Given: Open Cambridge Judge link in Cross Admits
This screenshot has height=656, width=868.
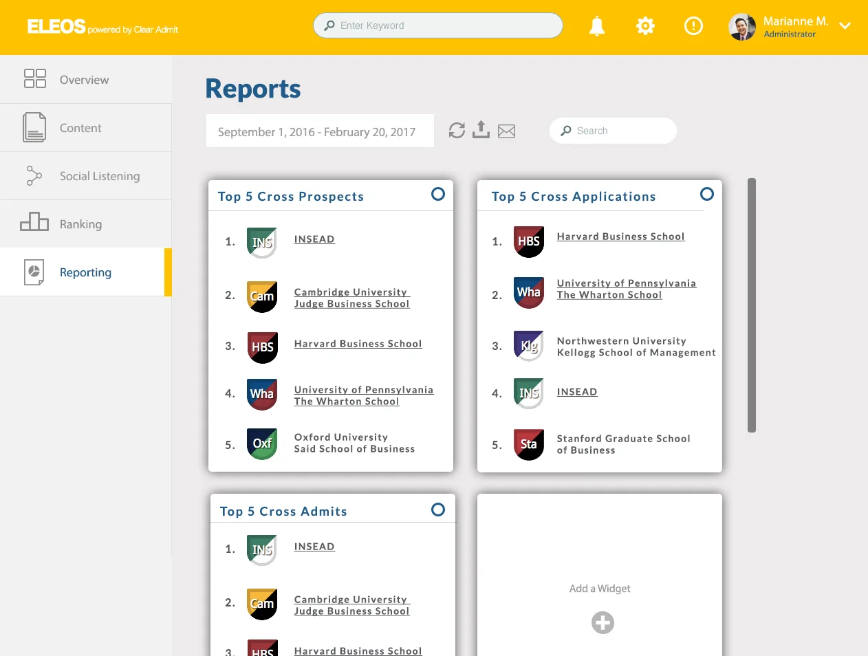Looking at the screenshot, I should point(352,605).
